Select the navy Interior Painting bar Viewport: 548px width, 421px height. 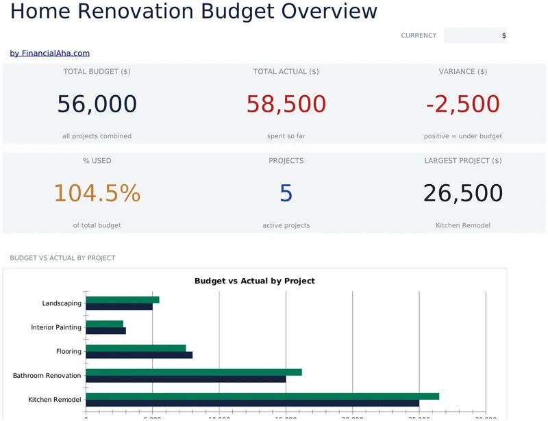[106, 331]
